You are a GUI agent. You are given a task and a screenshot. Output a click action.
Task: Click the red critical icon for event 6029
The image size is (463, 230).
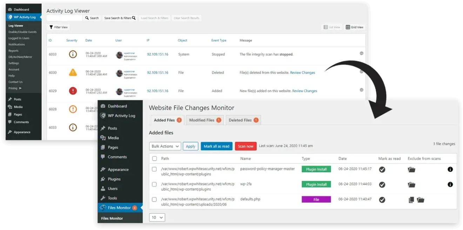(73, 91)
